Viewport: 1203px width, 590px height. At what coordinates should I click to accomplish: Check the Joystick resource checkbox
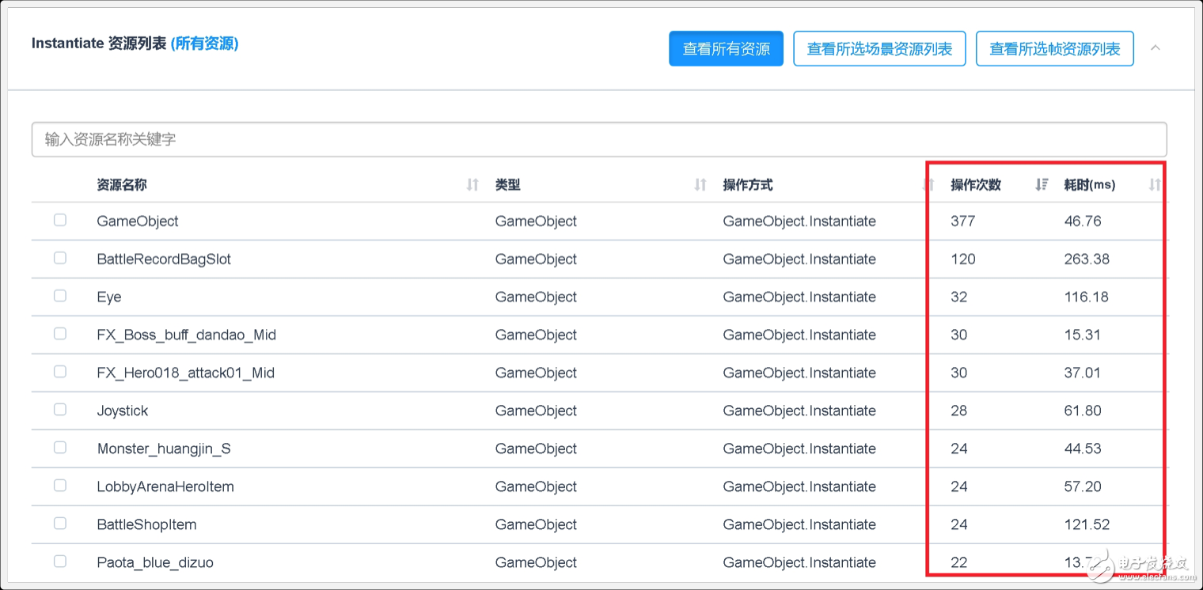pyautogui.click(x=60, y=410)
